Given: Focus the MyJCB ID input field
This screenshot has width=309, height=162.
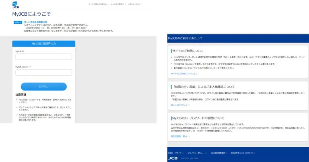Looking at the screenshot, I should click(43, 57).
